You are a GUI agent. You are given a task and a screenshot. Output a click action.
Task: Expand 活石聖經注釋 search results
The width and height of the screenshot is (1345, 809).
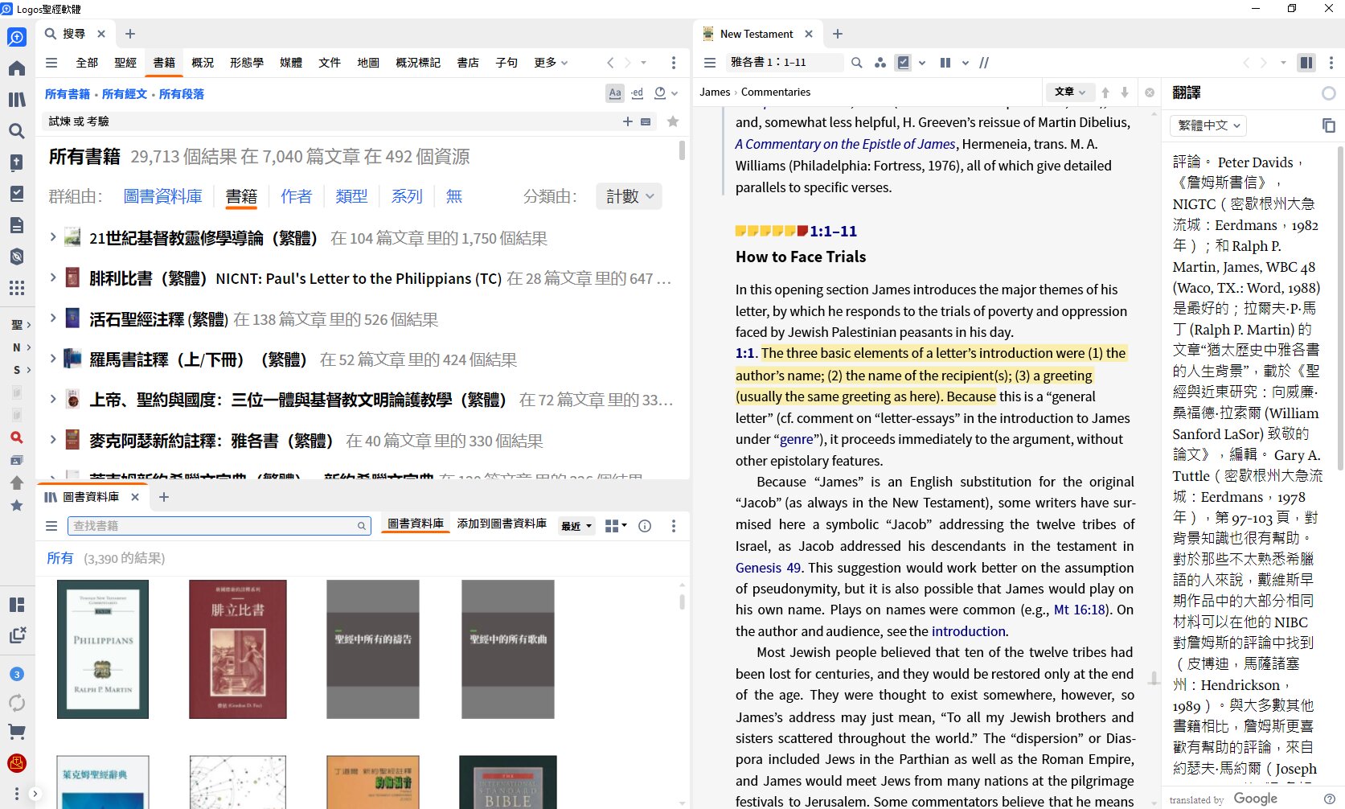[x=52, y=318]
